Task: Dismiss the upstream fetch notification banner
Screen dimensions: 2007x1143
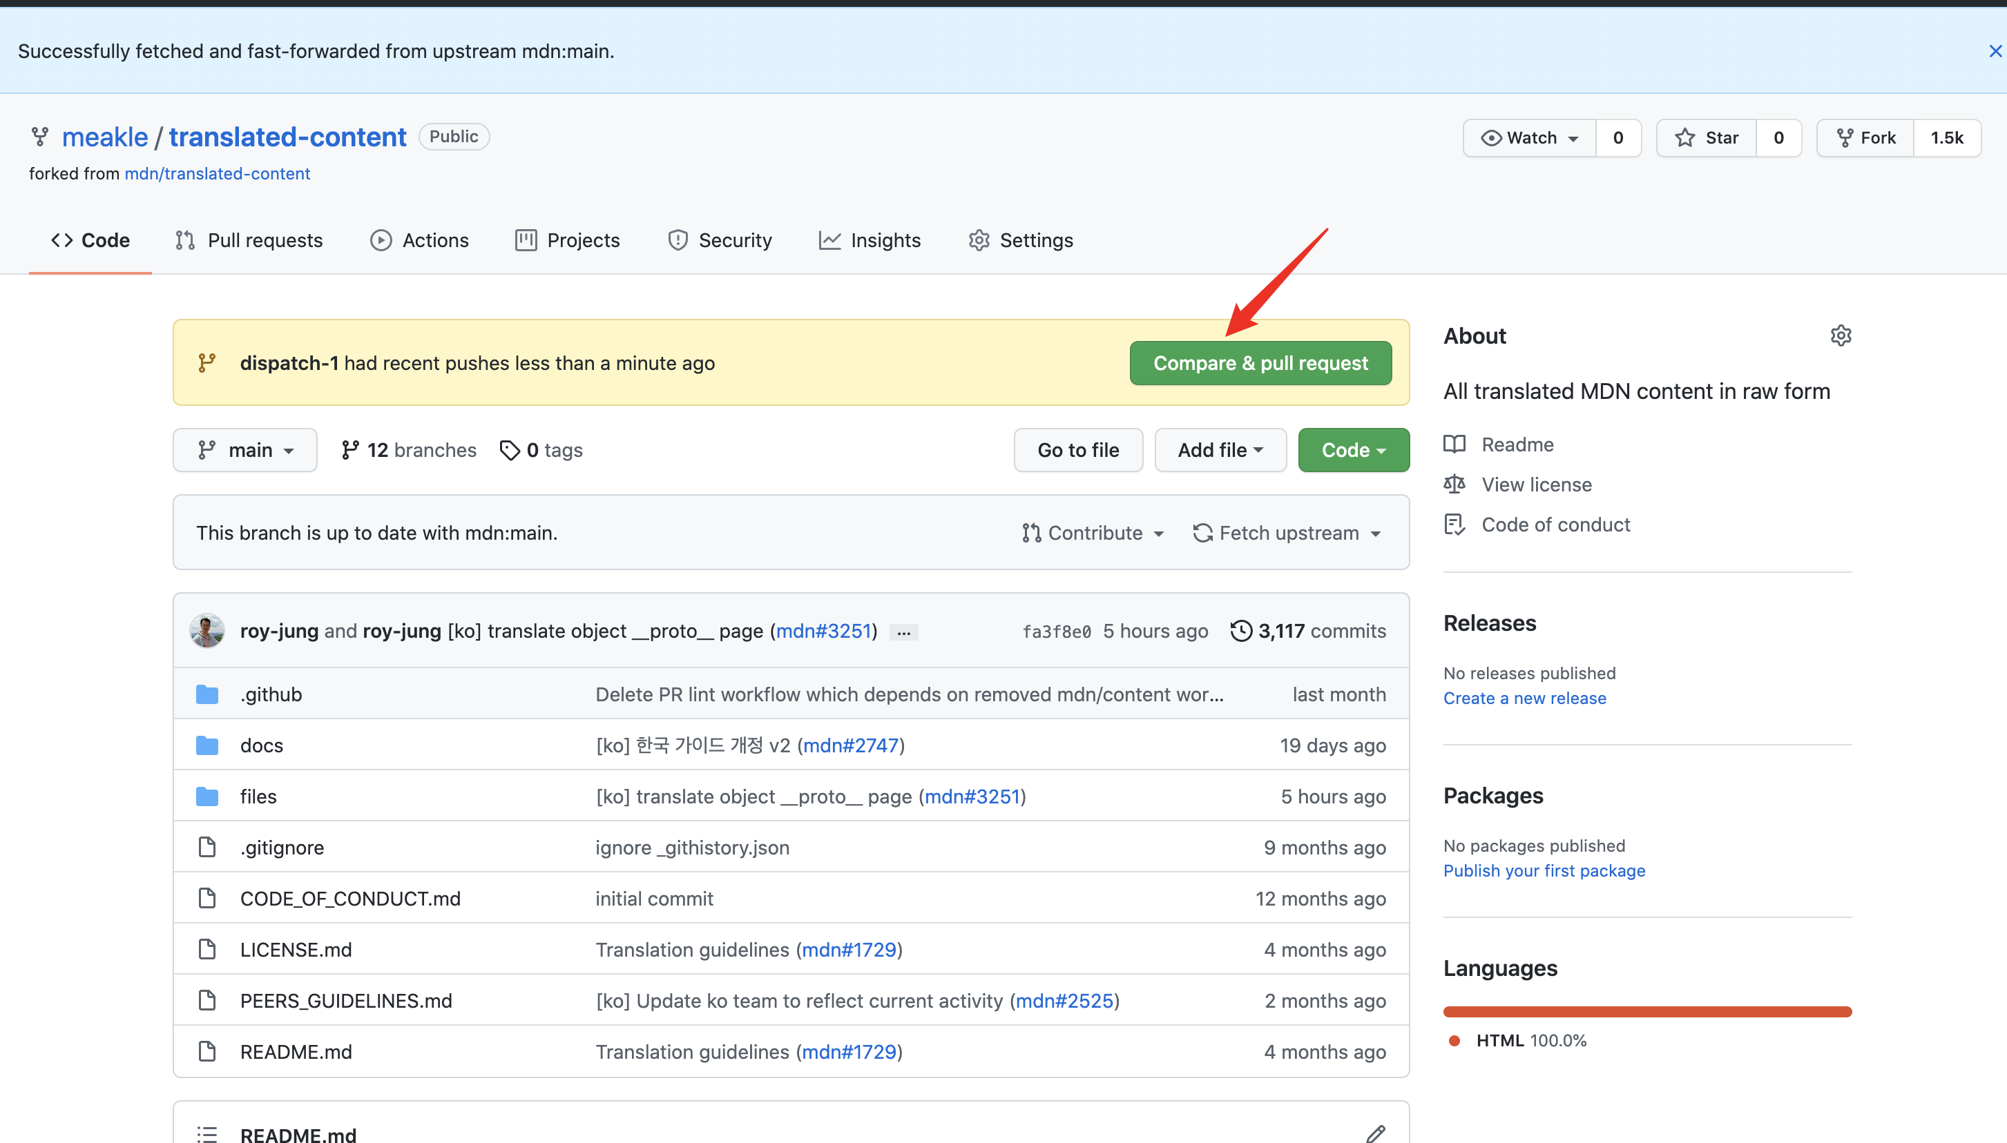Action: click(1995, 51)
